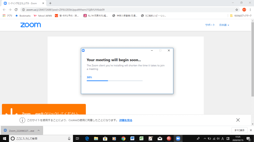Screen dimensions: 254x142
Task: Select the Zoom meeting launch tab
Action: click(24, 3)
